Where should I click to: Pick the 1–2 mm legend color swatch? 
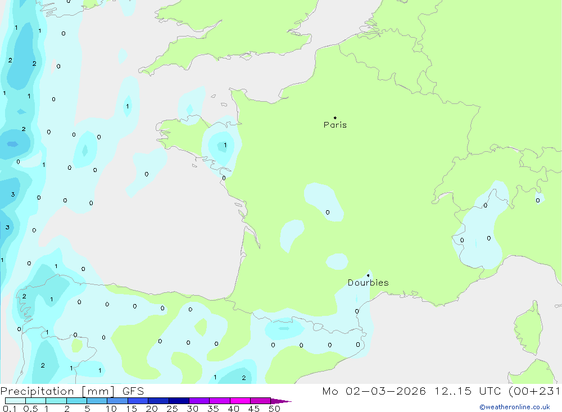[x=56, y=401]
